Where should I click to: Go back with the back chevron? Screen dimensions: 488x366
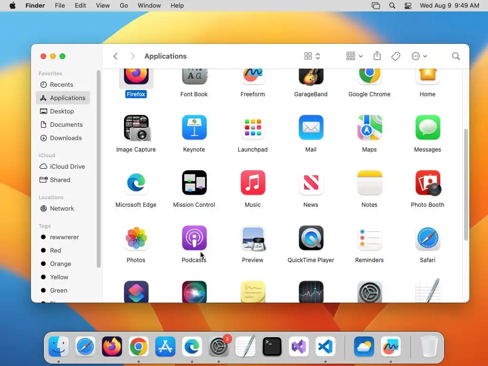(x=115, y=56)
